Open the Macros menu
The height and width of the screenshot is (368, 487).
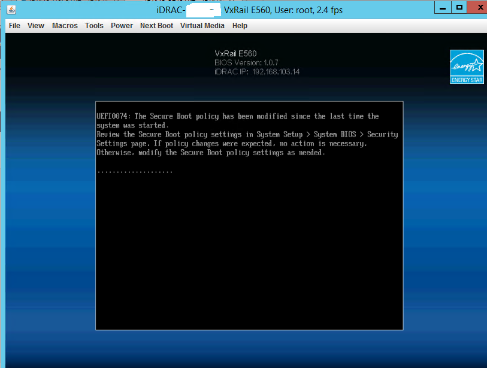64,26
